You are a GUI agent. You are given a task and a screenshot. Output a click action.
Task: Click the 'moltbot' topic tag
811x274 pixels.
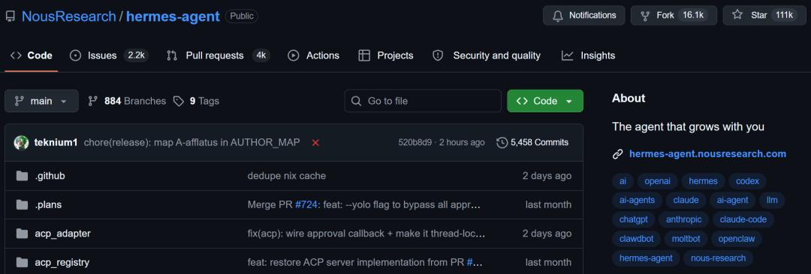[x=686, y=240]
